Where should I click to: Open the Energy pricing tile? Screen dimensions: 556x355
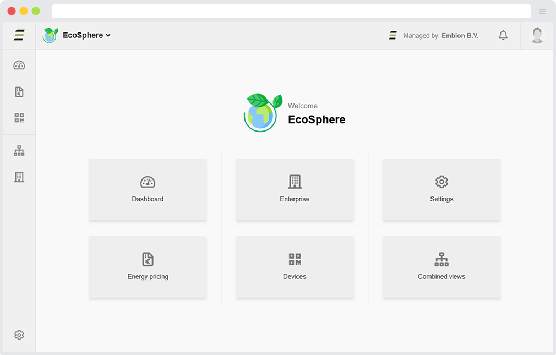(148, 267)
